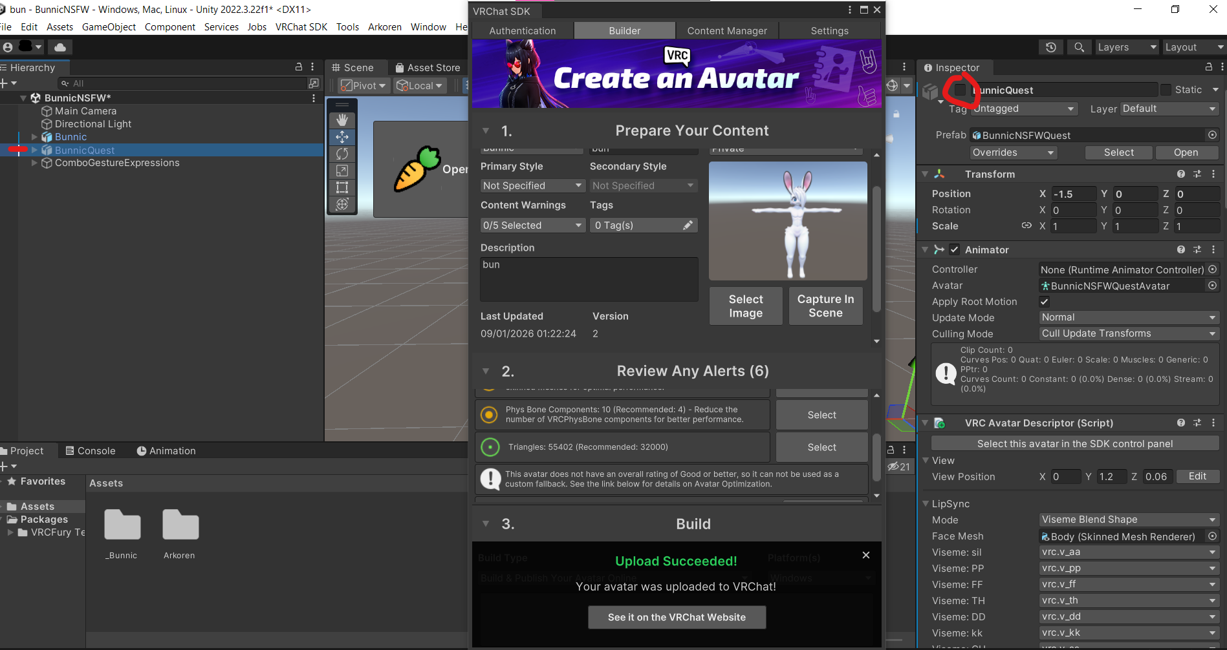Open the Tag dropdown showing Untagged
Screen dimensions: 1227x650
tap(1023, 109)
